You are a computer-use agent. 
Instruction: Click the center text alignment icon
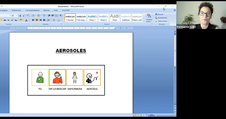37,20
